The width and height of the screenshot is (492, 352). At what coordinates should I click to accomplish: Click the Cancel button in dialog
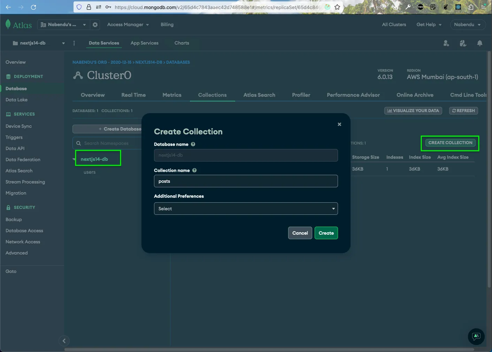click(300, 233)
